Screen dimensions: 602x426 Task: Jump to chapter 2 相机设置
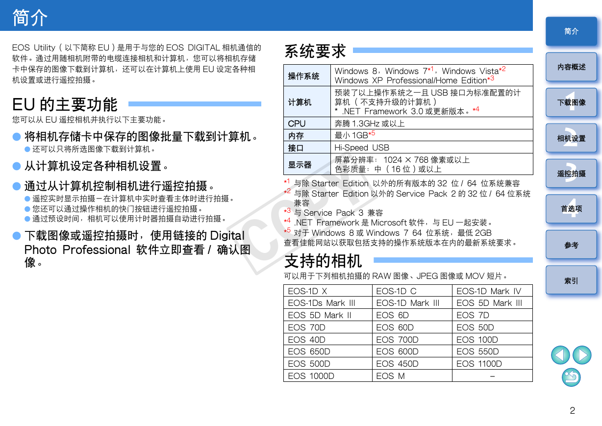coord(571,138)
